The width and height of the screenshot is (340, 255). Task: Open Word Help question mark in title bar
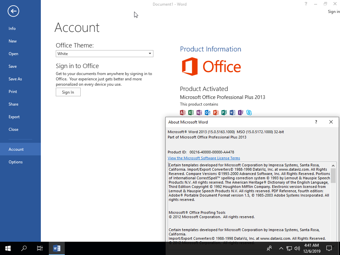point(306,4)
